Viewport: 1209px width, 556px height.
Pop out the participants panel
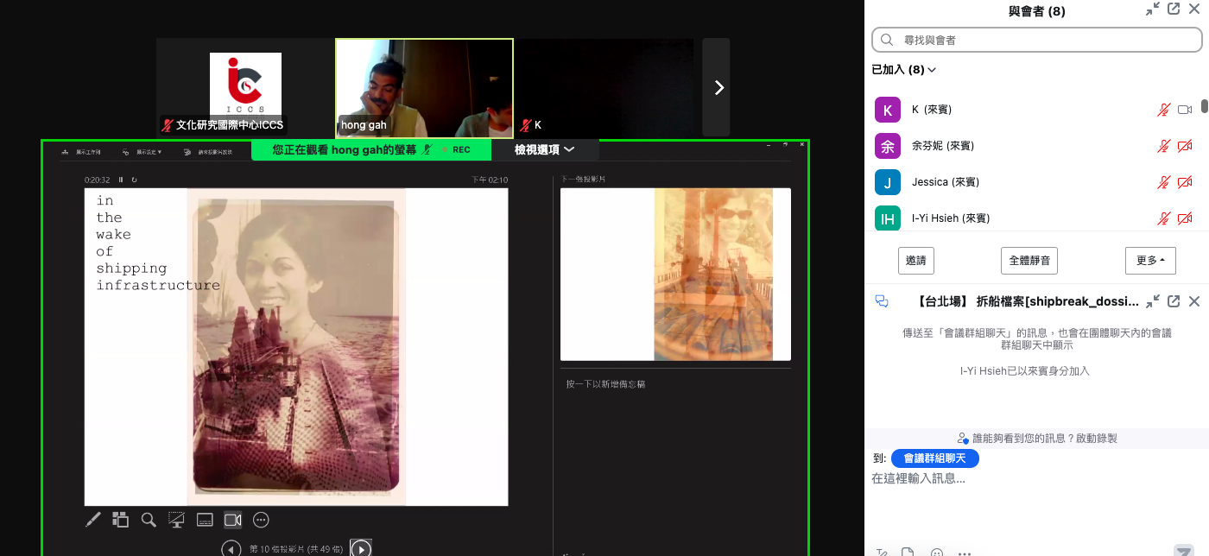pyautogui.click(x=1174, y=9)
